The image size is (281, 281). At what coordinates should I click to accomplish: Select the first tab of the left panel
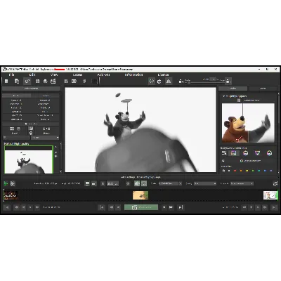click(x=16, y=96)
